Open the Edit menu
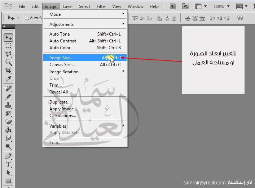The width and height of the screenshot is (255, 188). click(x=35, y=6)
